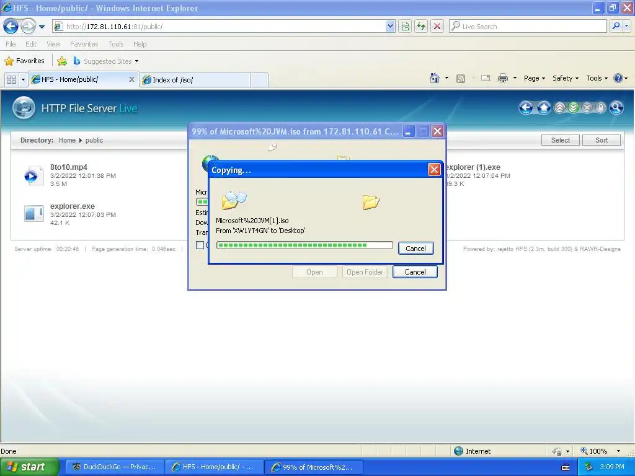
Task: Open the Tools command bar dropdown
Action: (597, 79)
